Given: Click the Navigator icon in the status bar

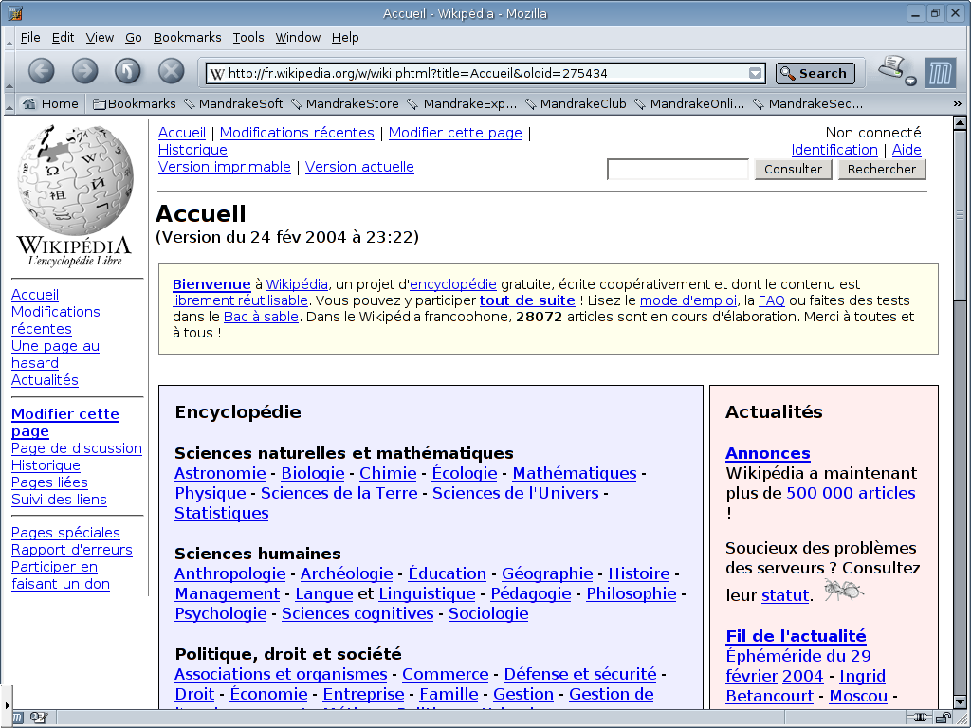Looking at the screenshot, I should point(19,719).
